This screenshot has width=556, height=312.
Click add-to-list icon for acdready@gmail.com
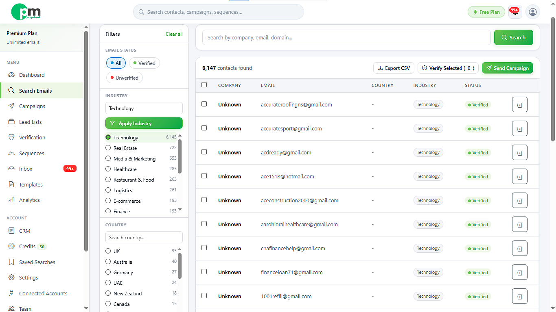(519, 152)
